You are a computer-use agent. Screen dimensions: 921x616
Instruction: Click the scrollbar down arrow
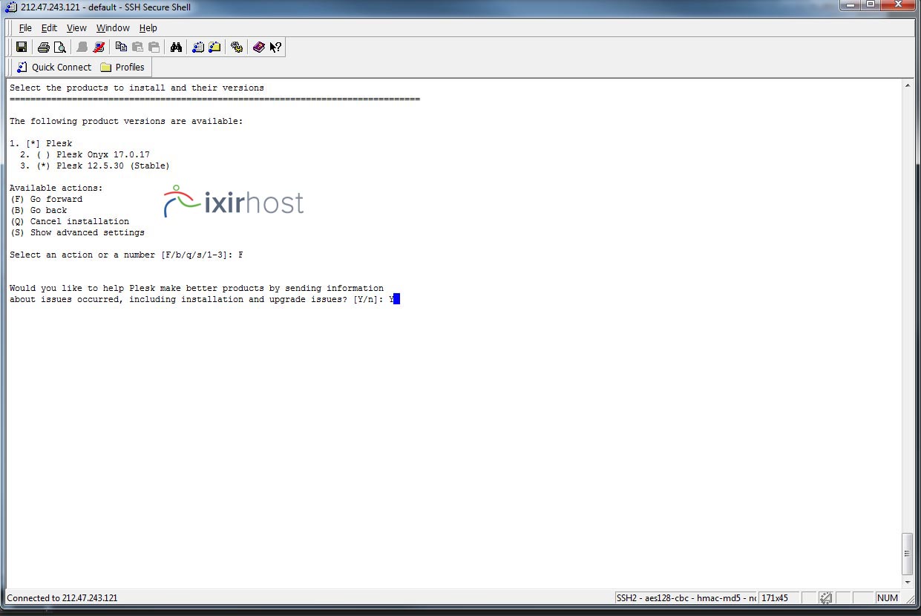[908, 583]
